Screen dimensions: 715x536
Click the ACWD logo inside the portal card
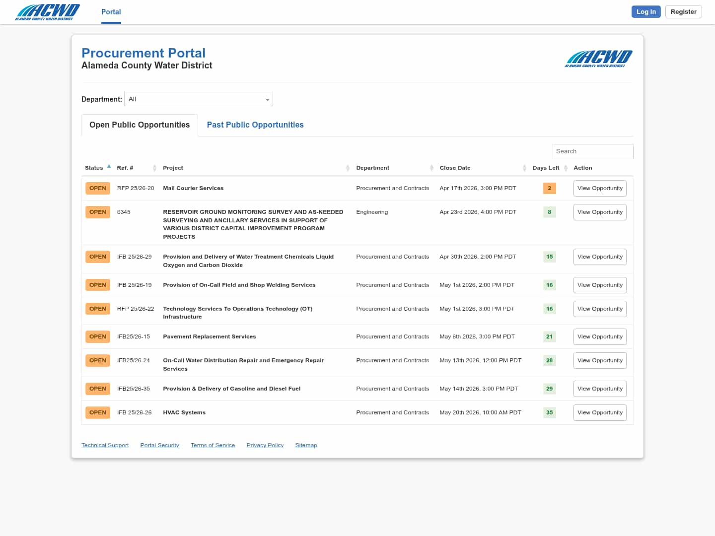(598, 59)
